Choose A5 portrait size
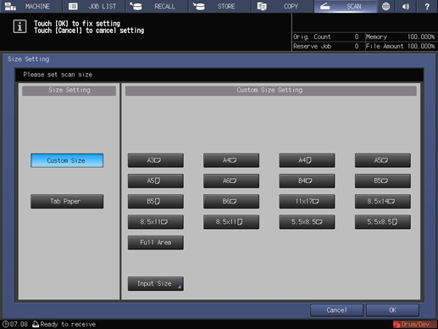Viewport: 438px width, 329px height. click(x=156, y=181)
